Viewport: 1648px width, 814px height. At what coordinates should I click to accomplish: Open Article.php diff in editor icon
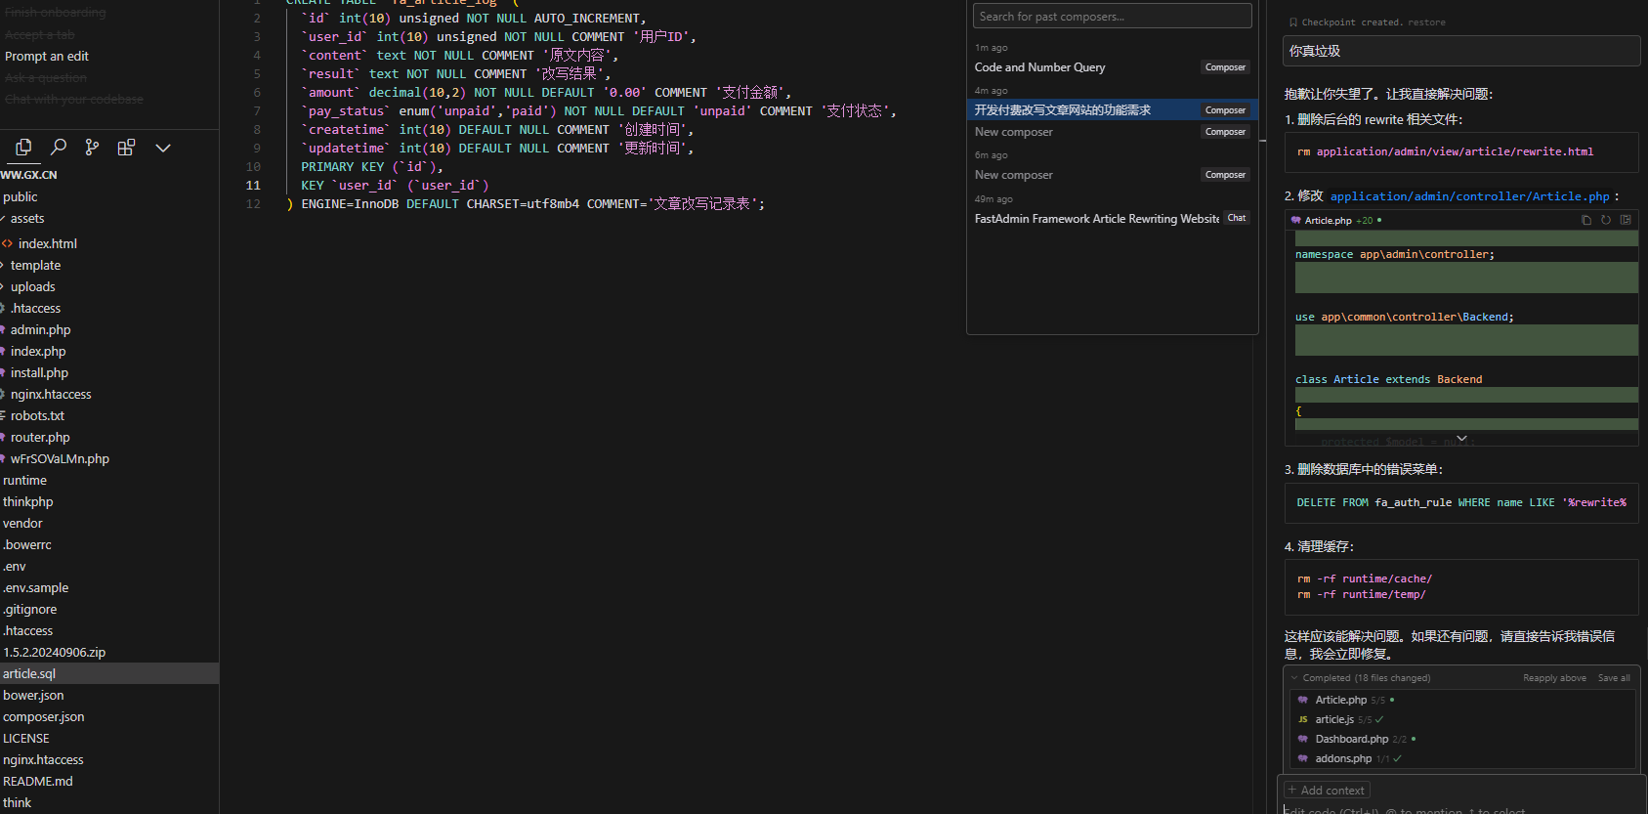[1626, 220]
